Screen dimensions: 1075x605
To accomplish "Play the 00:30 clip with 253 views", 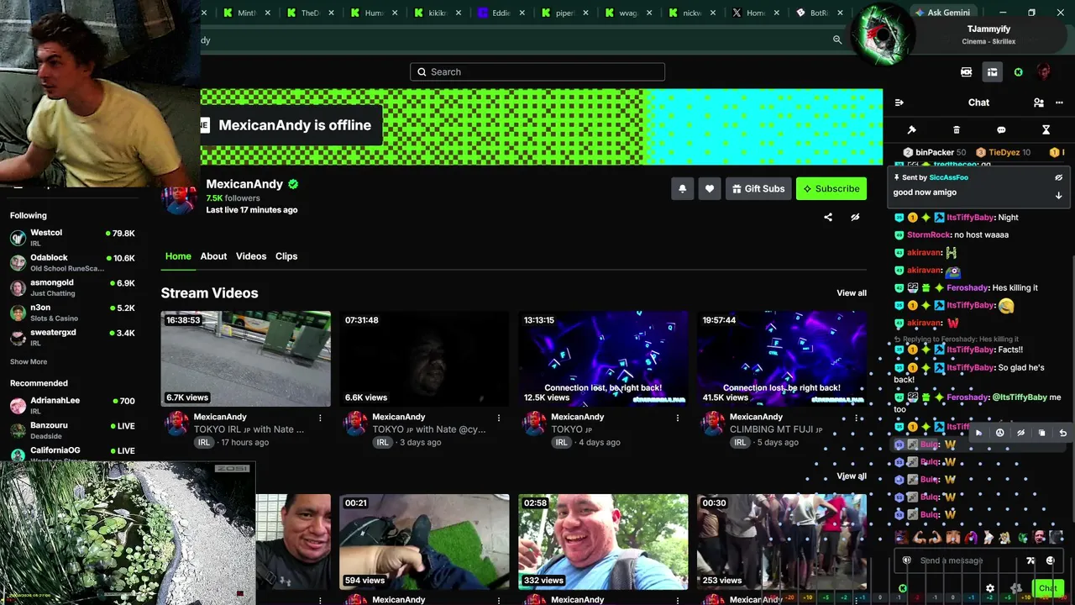I will coord(782,542).
